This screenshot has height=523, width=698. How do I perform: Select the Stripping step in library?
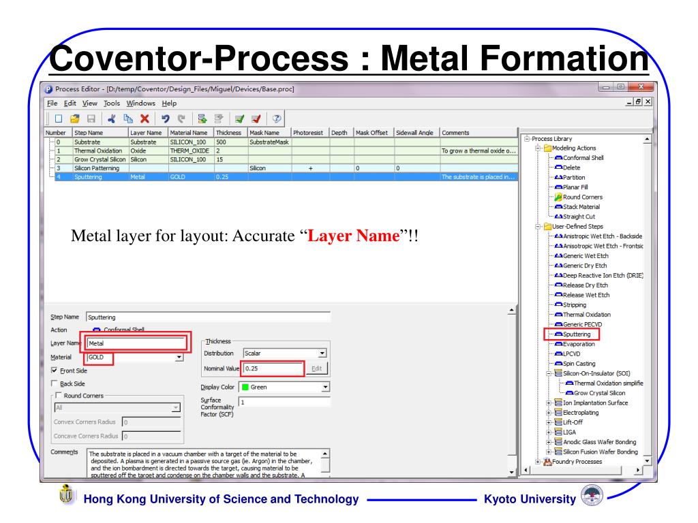point(574,304)
